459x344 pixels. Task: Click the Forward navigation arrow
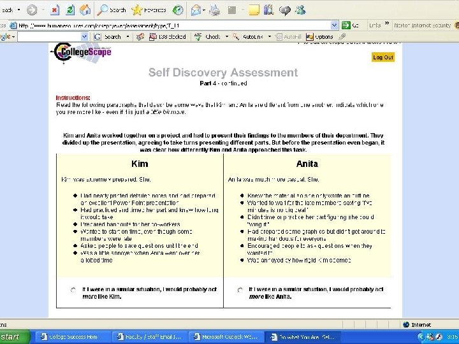[32, 10]
